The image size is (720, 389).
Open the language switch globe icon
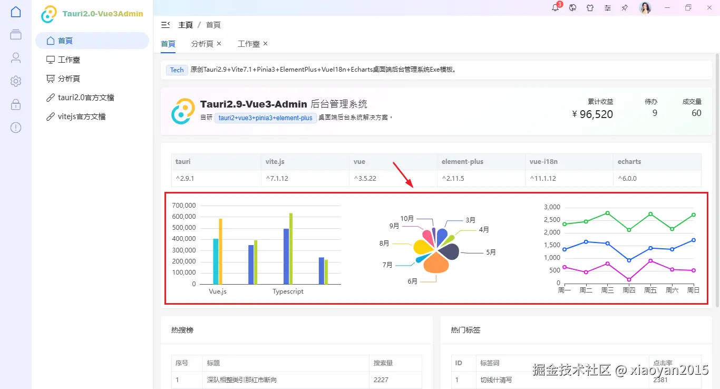tap(573, 8)
